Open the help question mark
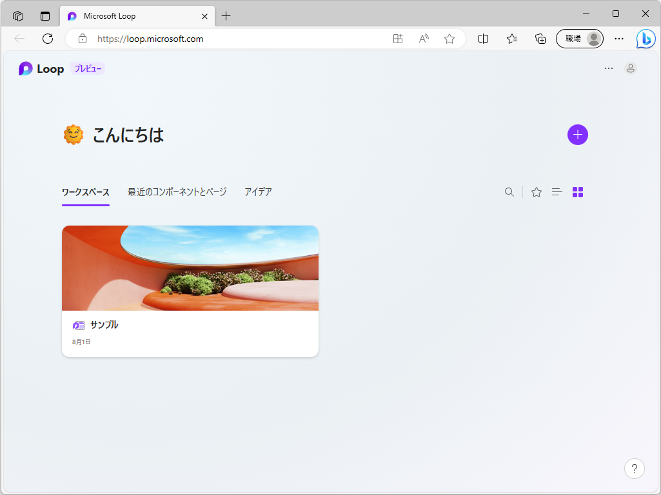The image size is (661, 495). [x=634, y=469]
